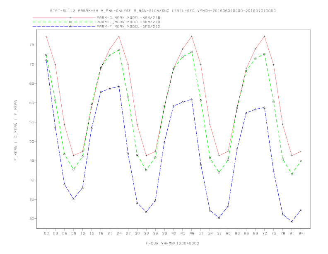Click the chart title line starting STAT=SL1L2
The height and width of the screenshot is (254, 328).
163,11
